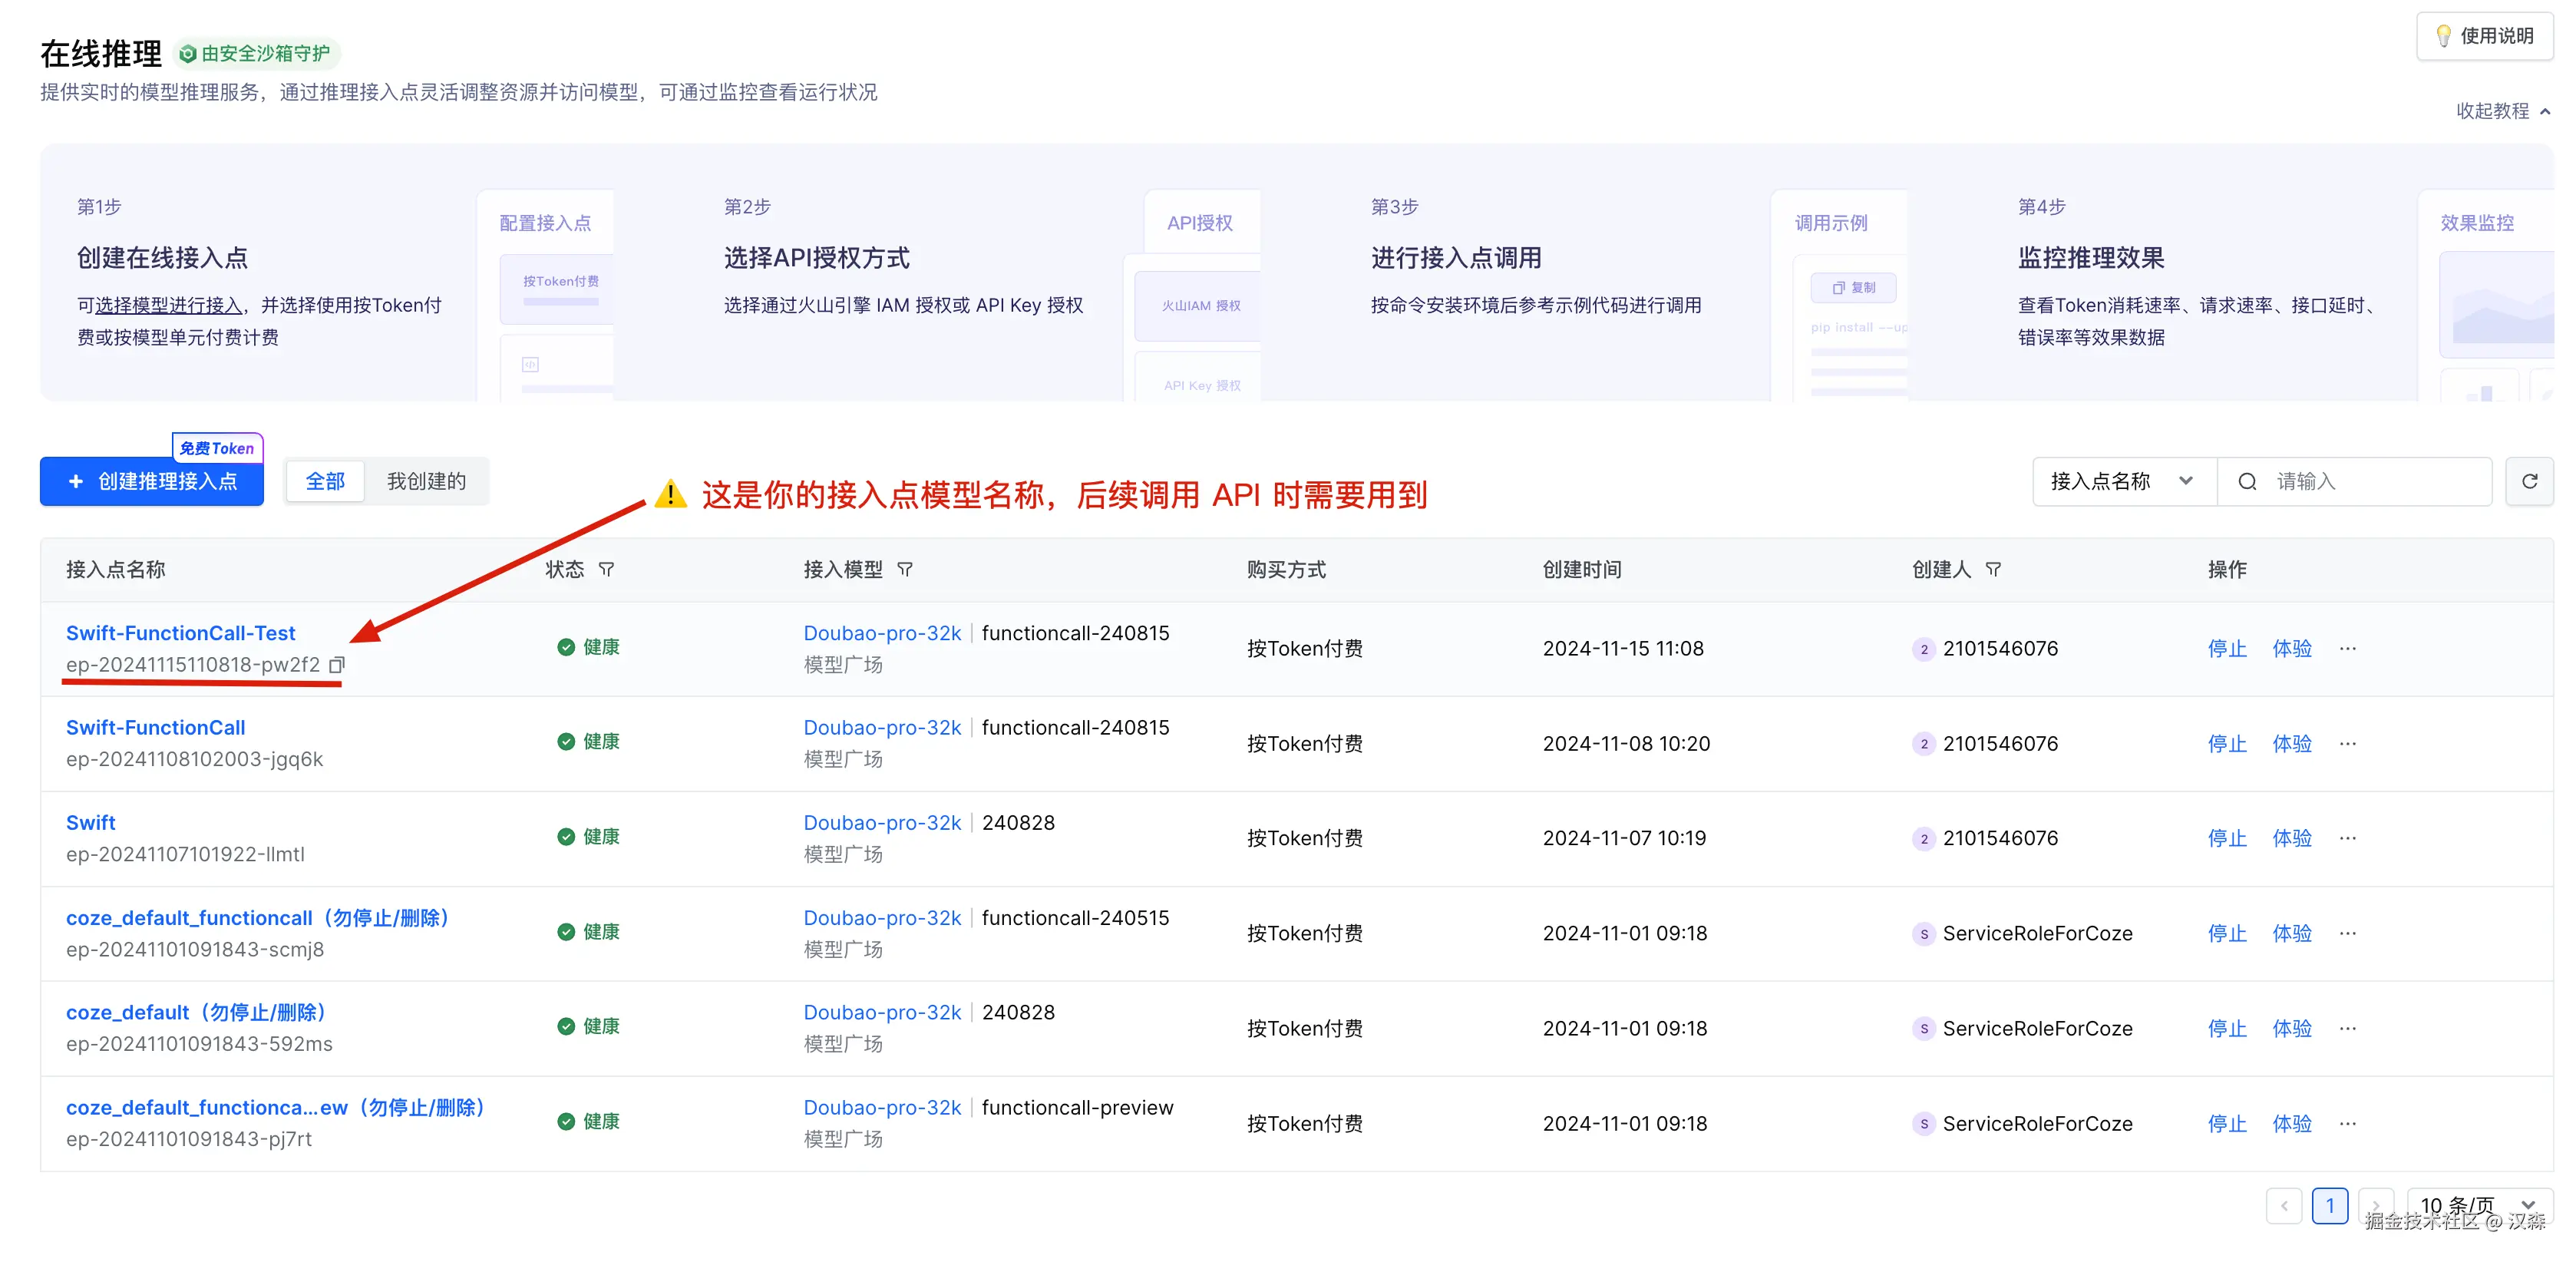
Task: Click 体验 for the 2024-11-07 Swift endpoint
Action: coord(2291,838)
